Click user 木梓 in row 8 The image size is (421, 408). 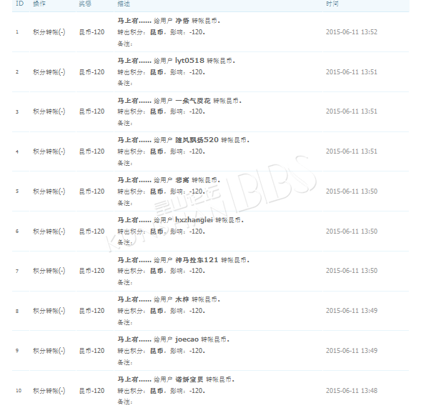pos(182,299)
